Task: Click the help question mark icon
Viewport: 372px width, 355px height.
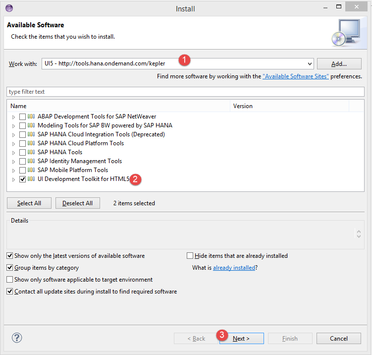Action: 16,338
